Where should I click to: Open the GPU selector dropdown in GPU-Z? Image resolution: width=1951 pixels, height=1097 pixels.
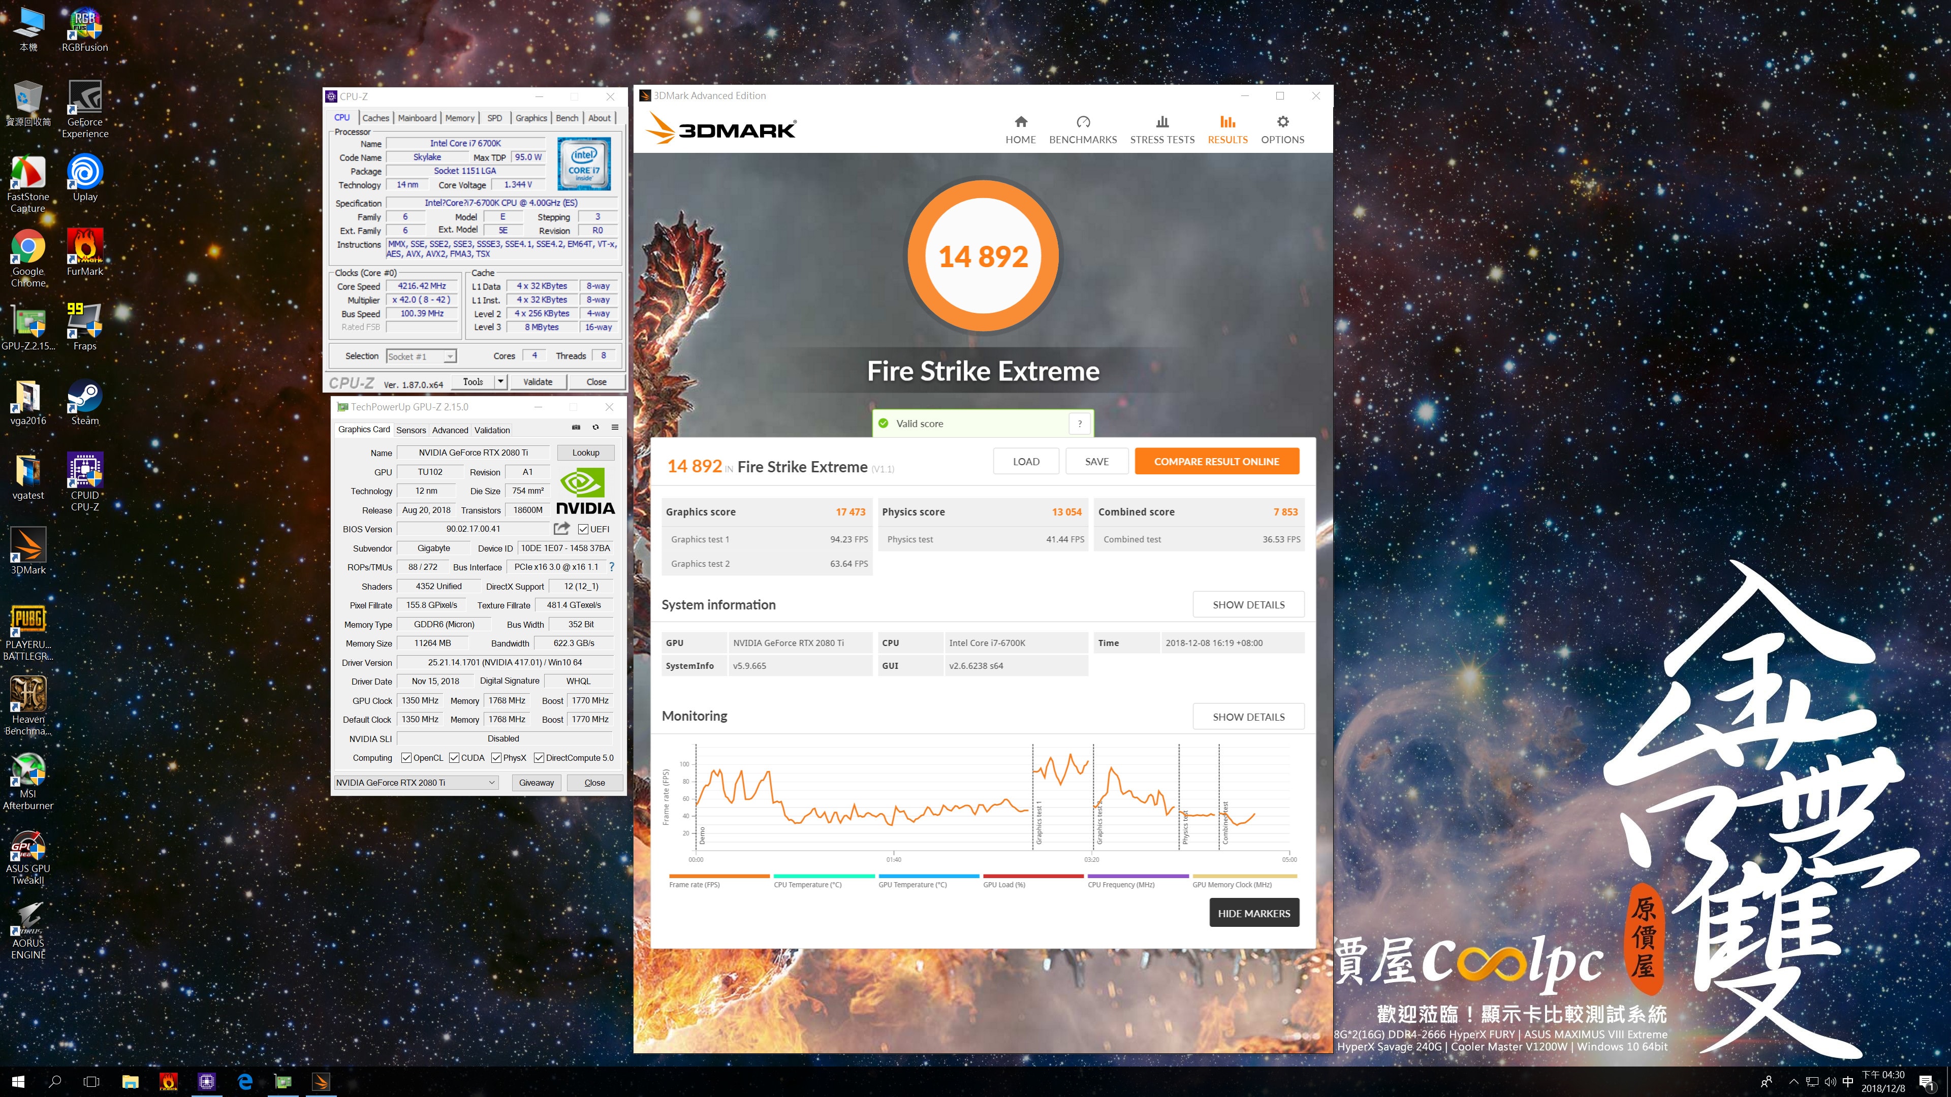(x=417, y=783)
